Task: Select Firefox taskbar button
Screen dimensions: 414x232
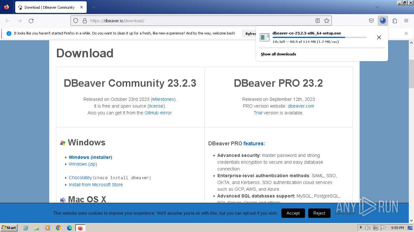Action: (x=80, y=228)
